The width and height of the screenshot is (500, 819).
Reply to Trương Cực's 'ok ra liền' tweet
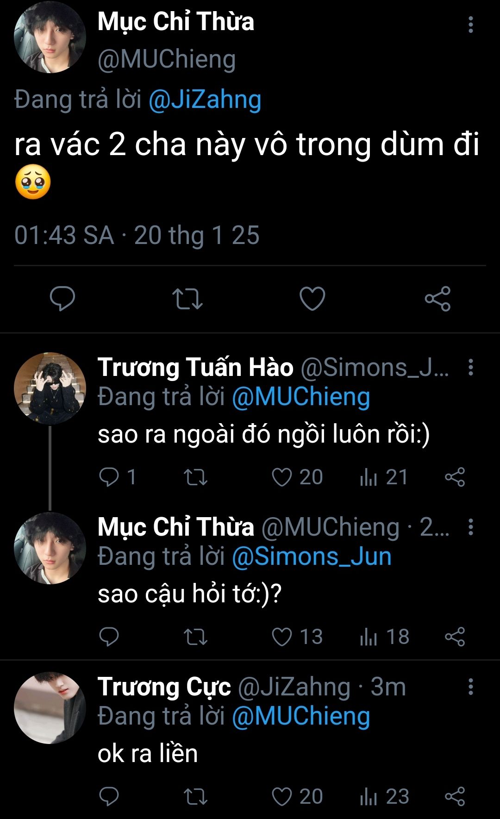click(x=109, y=797)
